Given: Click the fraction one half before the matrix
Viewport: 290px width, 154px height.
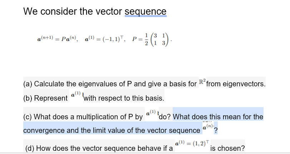Looking at the screenshot, I should pyautogui.click(x=146, y=39).
